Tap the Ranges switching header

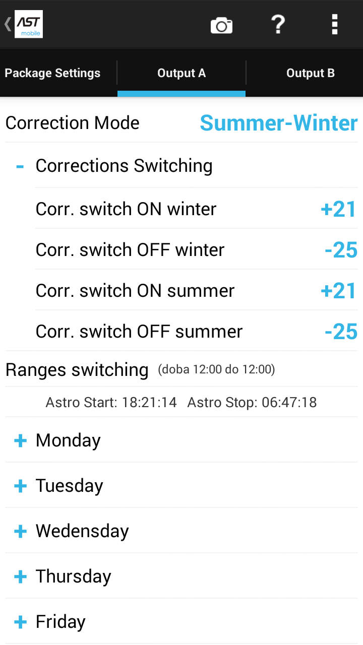point(77,370)
